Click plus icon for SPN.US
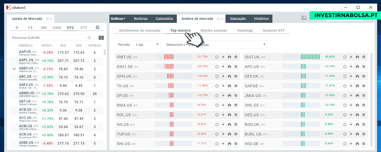Image resolution: width=381 pixels, height=152 pixels. pyautogui.click(x=223, y=76)
